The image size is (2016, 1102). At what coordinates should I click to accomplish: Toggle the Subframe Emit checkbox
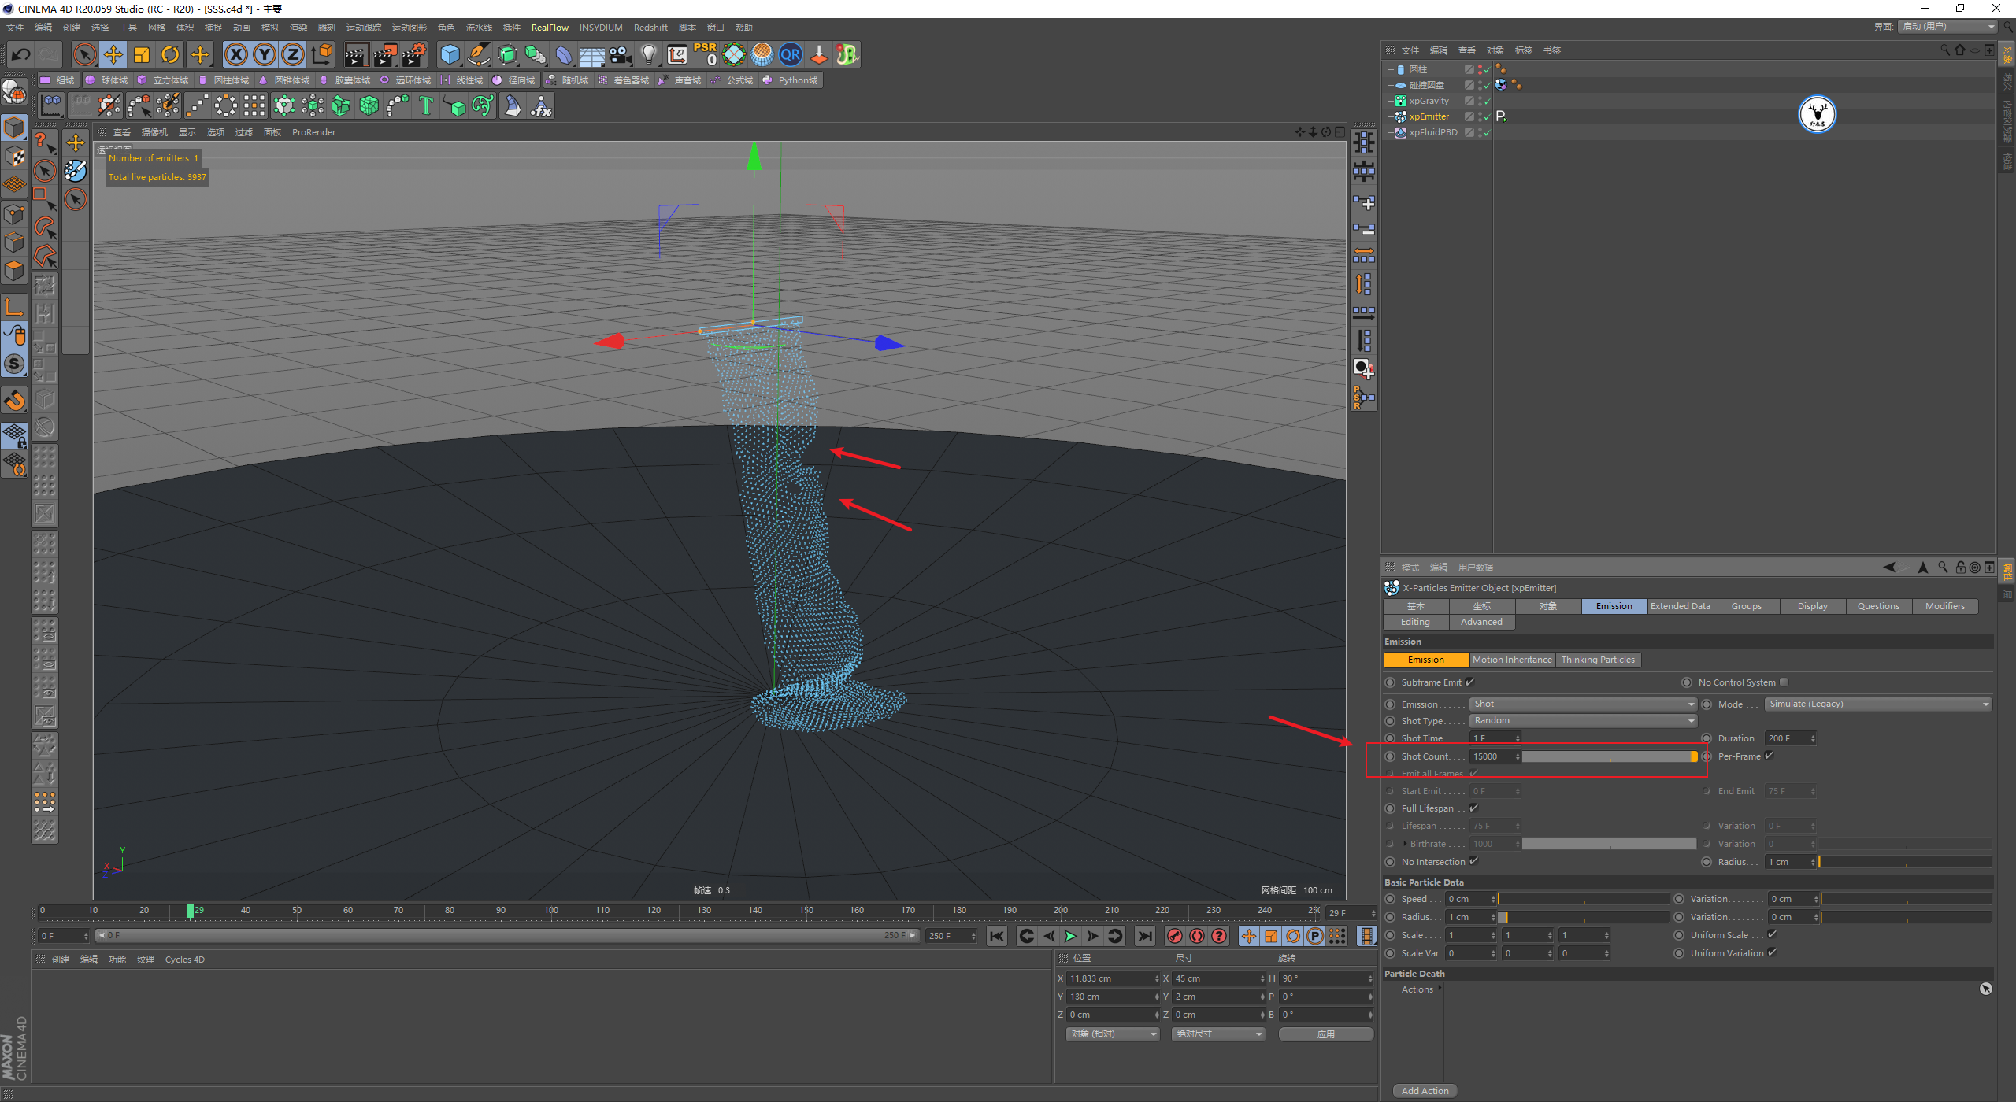(x=1470, y=682)
